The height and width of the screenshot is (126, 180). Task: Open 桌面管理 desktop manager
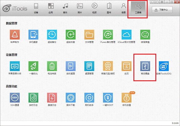click(89, 66)
